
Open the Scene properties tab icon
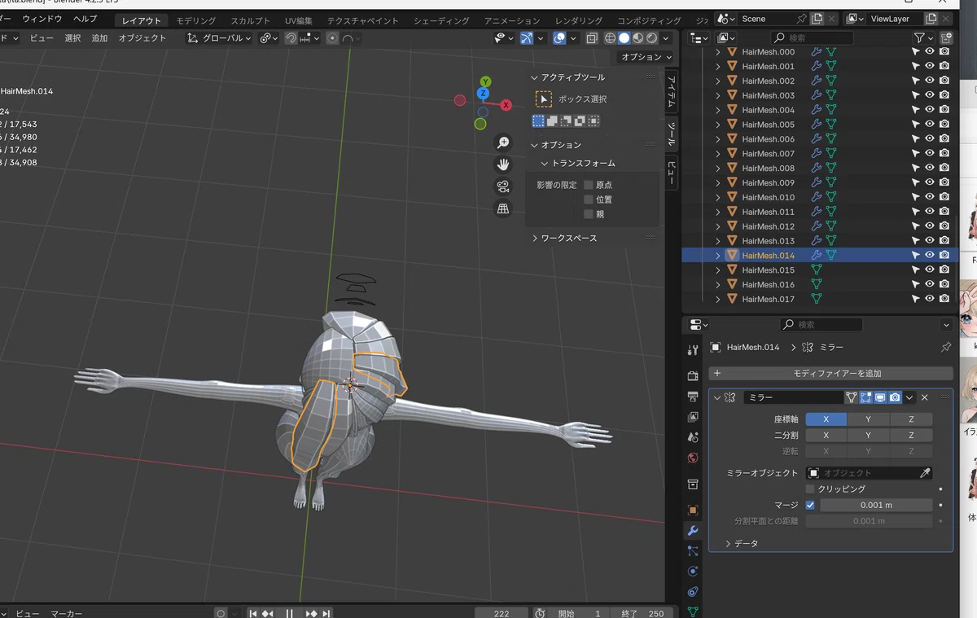(693, 437)
